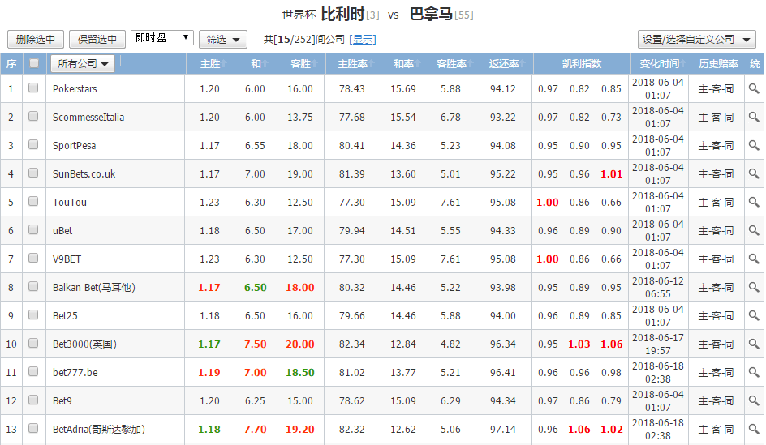Open 主-客-同 history for Pokerstars
The width and height of the screenshot is (766, 445).
pos(716,89)
